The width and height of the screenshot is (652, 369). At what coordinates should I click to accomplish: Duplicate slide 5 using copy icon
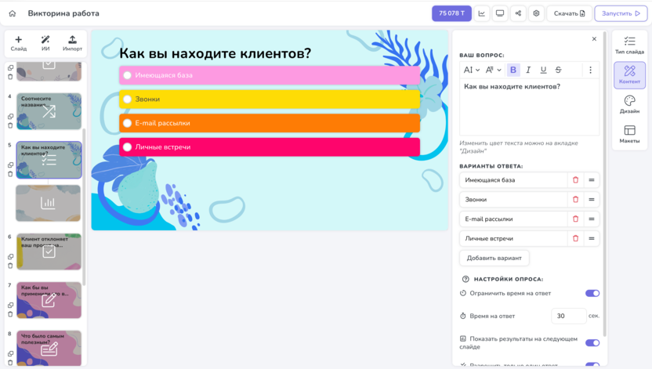[x=10, y=165]
